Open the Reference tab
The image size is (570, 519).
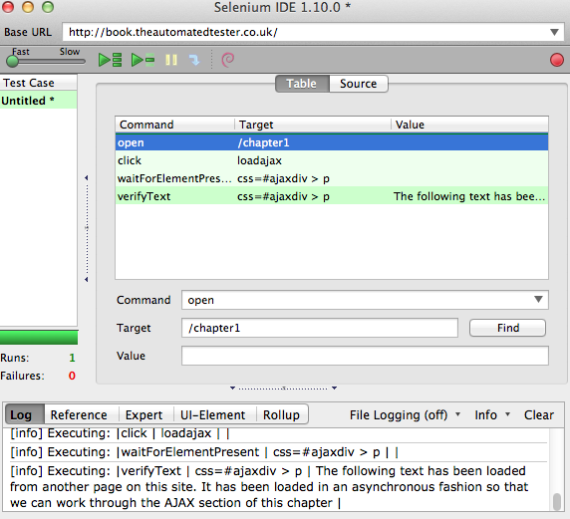point(79,414)
